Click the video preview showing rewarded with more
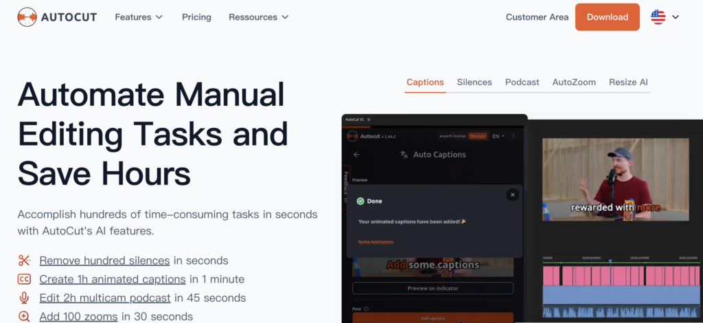Viewport: 703px width, 323px height. pos(615,179)
